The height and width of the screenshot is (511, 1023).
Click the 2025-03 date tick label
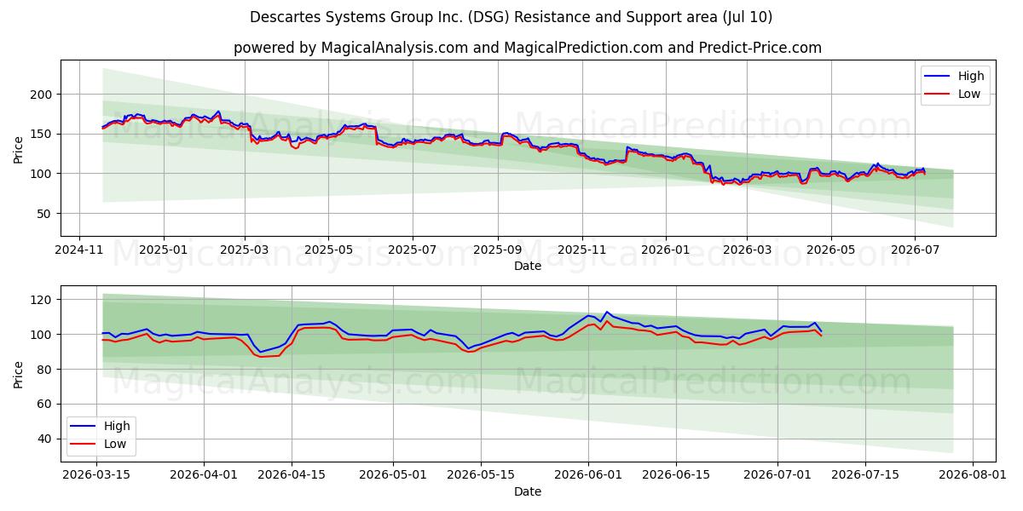[x=245, y=251]
